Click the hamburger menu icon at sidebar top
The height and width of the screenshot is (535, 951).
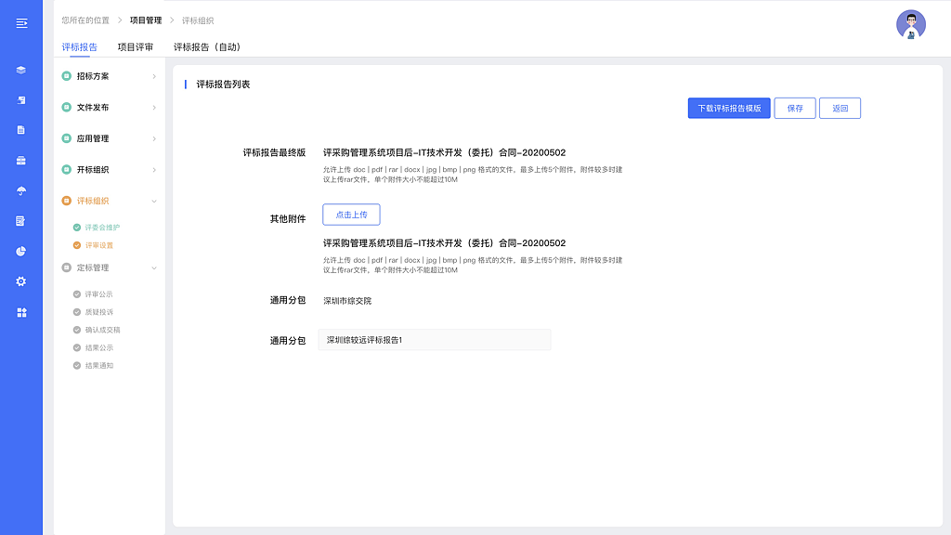pyautogui.click(x=20, y=24)
